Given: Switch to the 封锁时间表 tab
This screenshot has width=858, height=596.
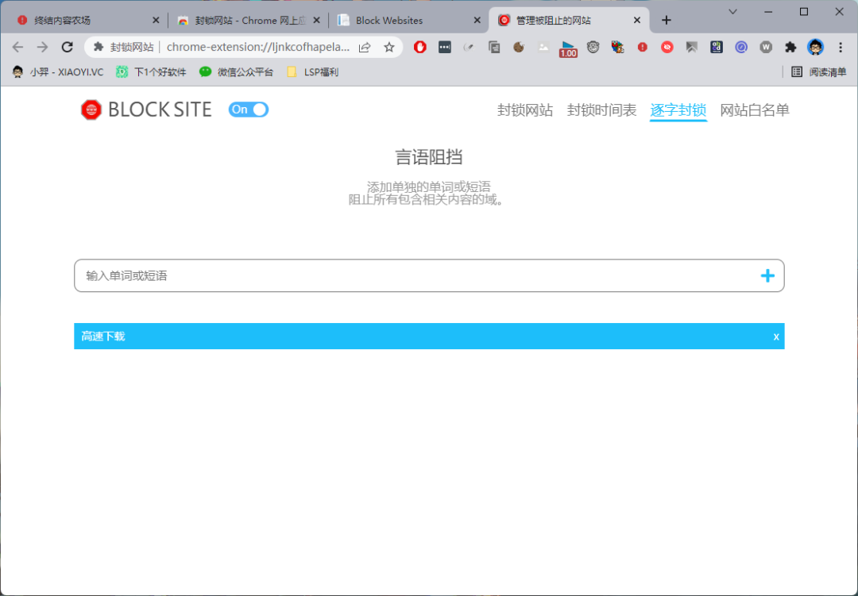Looking at the screenshot, I should click(x=601, y=110).
